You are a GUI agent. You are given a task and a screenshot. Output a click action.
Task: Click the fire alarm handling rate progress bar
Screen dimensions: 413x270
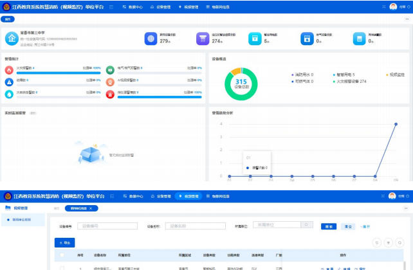coord(53,73)
